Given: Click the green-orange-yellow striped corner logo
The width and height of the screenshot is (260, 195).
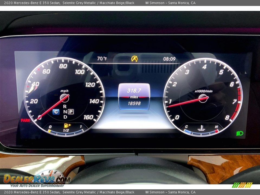Looking at the screenshot, I should click(x=242, y=185).
